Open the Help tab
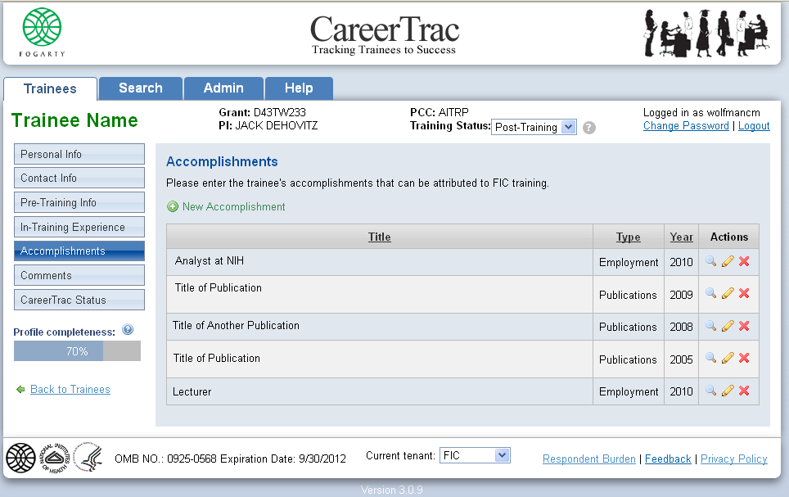This screenshot has width=789, height=497. (x=299, y=88)
